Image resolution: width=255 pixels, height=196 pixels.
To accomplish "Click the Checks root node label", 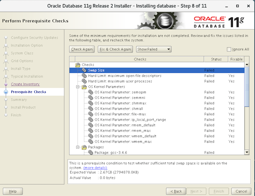I will pyautogui.click(x=88, y=65).
